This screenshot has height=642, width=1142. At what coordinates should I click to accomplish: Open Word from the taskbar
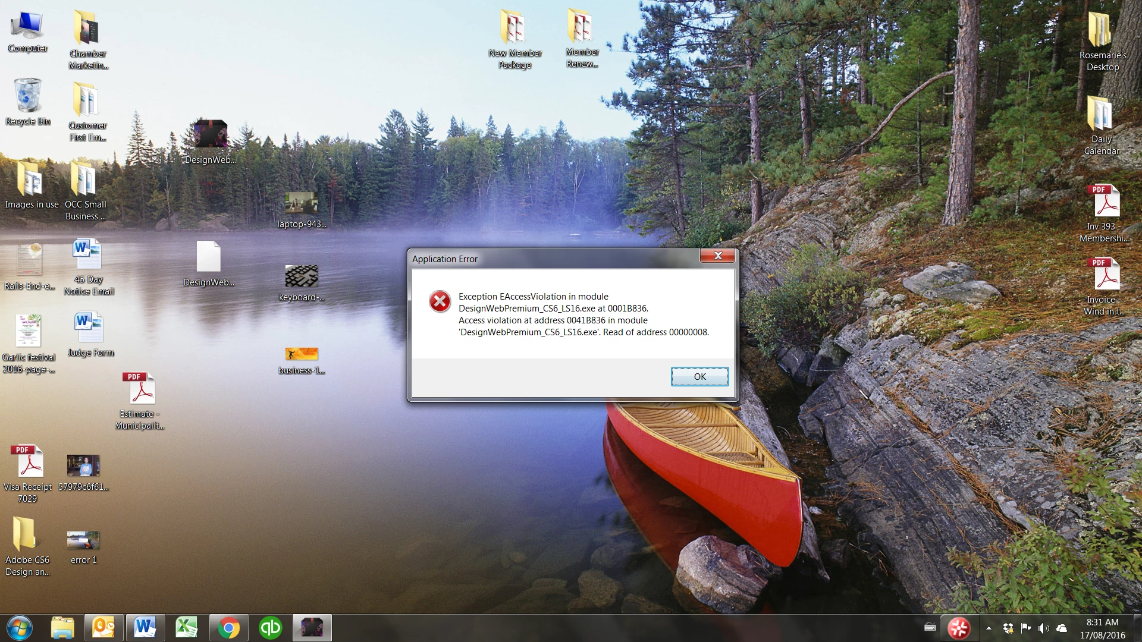tap(145, 628)
